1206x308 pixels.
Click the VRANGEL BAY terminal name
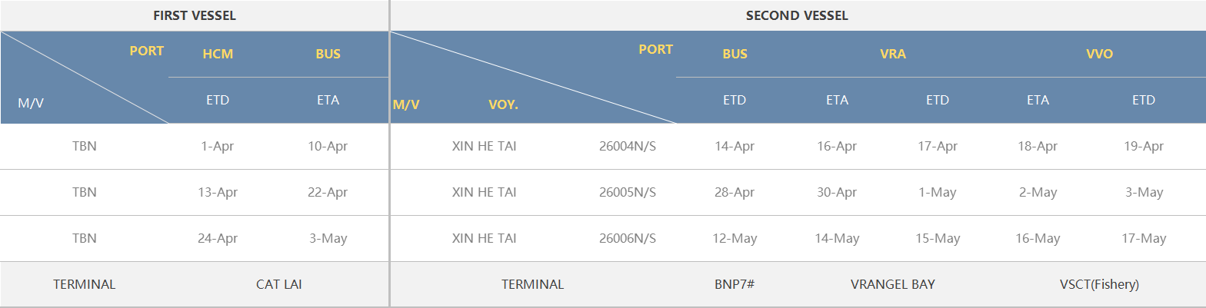892,284
